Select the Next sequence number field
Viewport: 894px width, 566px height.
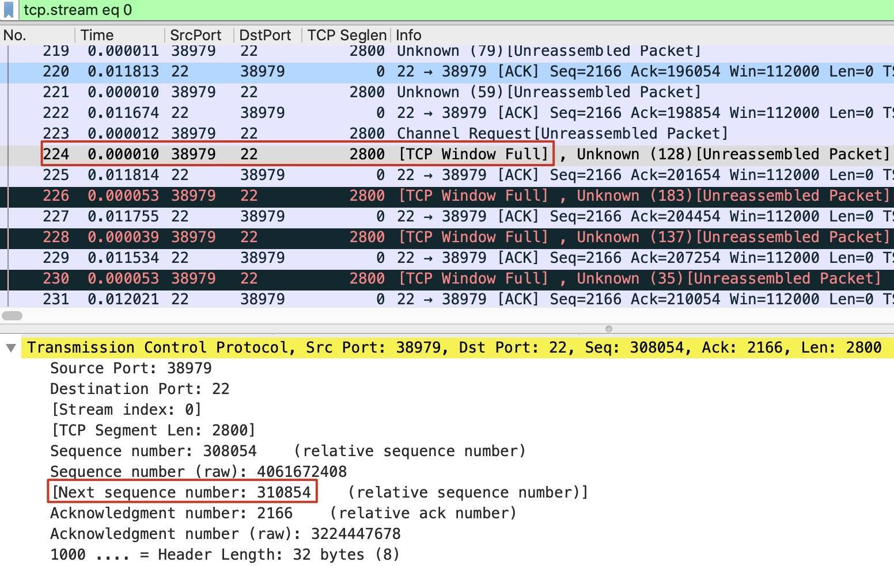pyautogui.click(x=182, y=492)
